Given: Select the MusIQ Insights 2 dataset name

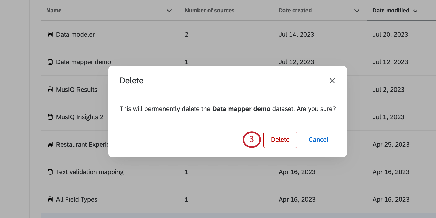Looking at the screenshot, I should pyautogui.click(x=80, y=117).
